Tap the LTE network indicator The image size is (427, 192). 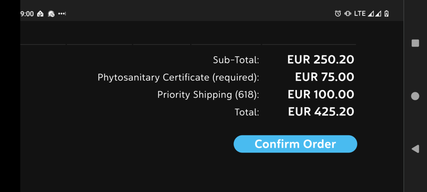tap(360, 14)
